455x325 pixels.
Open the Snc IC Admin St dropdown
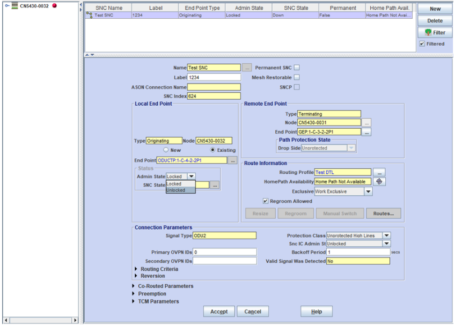(x=386, y=243)
